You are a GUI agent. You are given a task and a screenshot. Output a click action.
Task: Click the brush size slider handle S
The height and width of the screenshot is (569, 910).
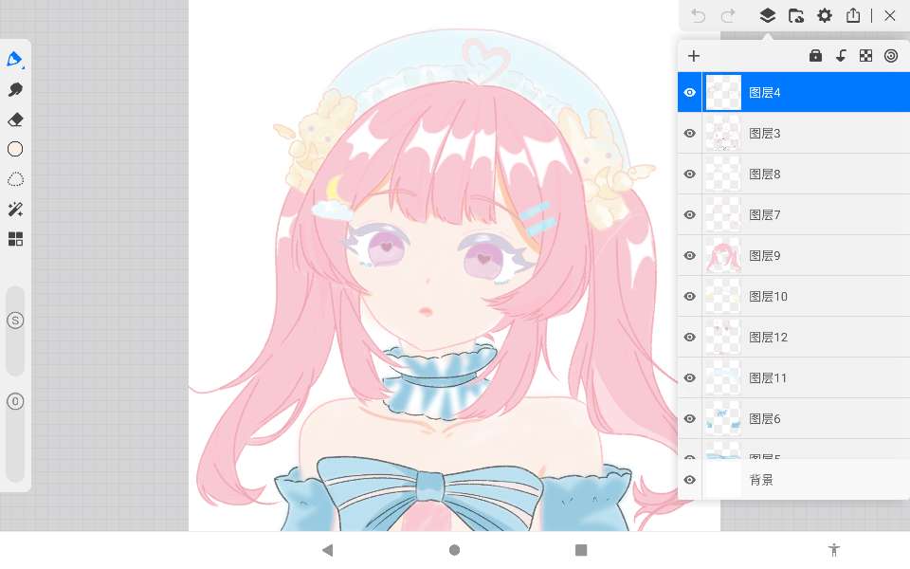[x=15, y=321]
